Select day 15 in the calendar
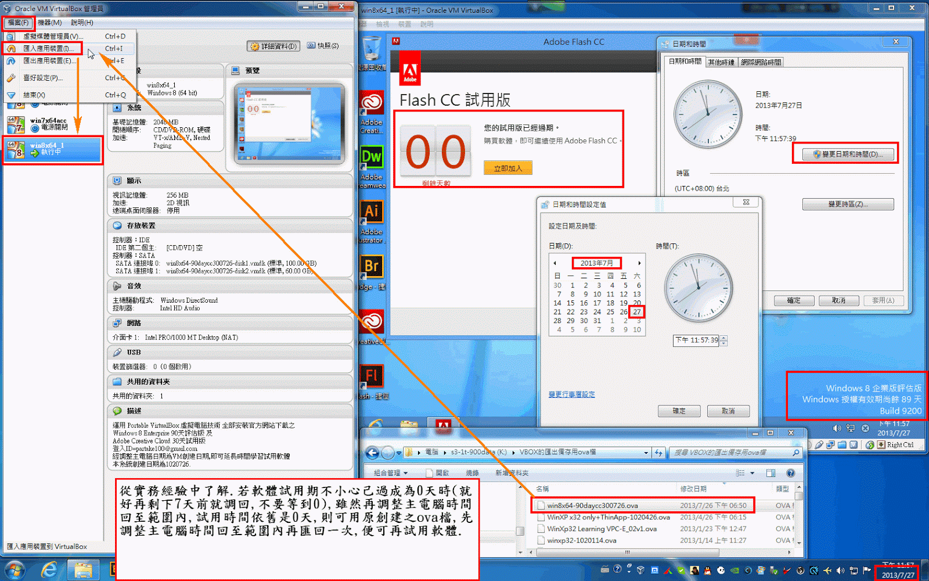The width and height of the screenshot is (929, 581). click(571, 303)
